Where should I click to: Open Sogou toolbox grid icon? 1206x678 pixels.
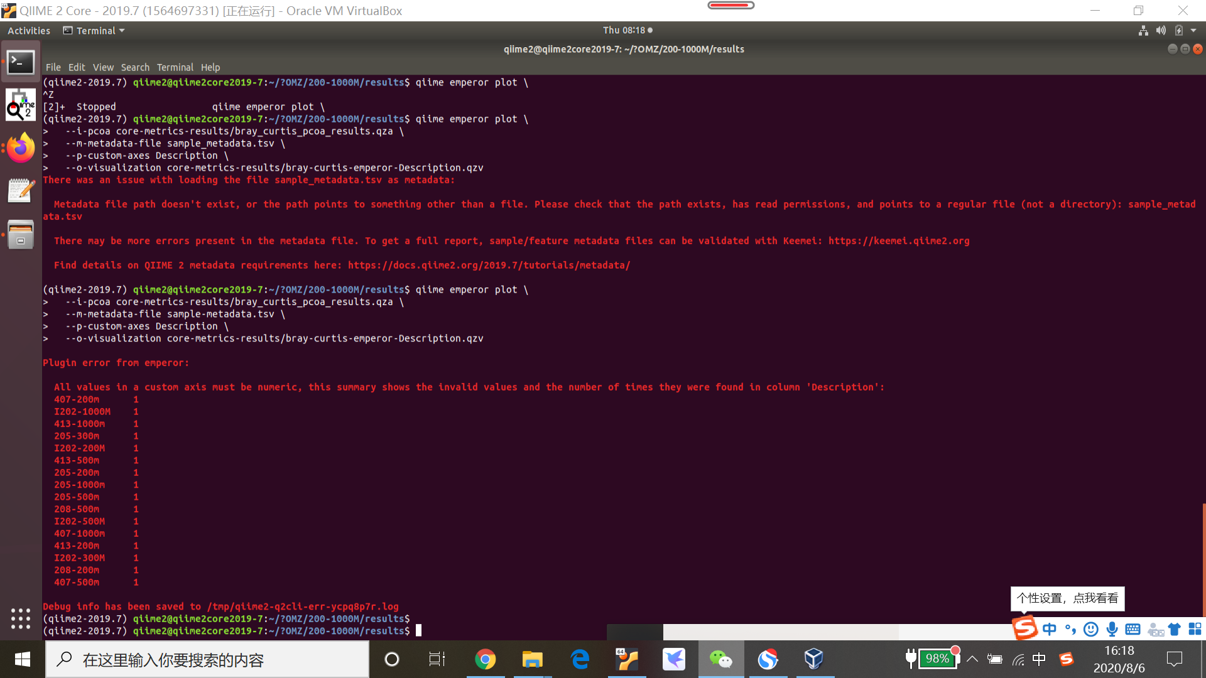(x=1195, y=629)
